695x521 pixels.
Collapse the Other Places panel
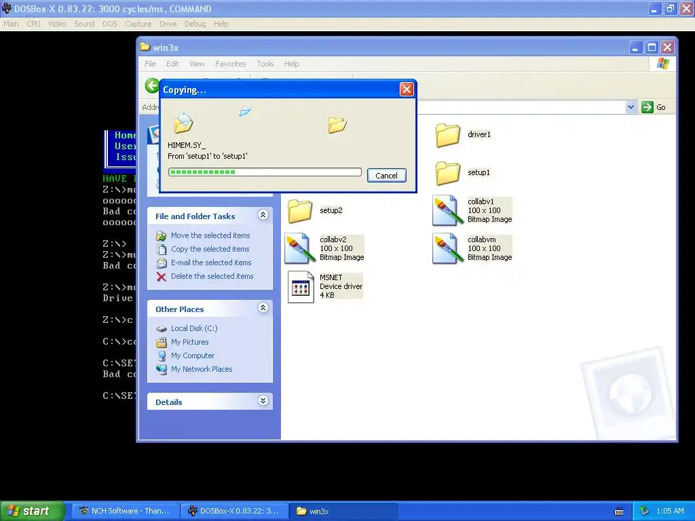(263, 308)
